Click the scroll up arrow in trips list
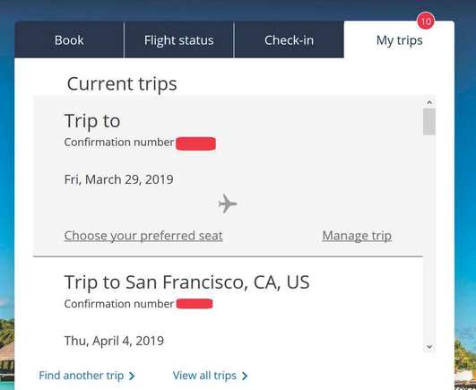 pyautogui.click(x=429, y=102)
